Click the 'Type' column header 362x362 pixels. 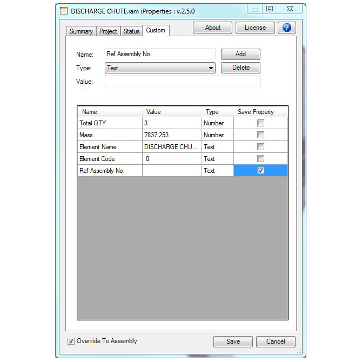click(218, 112)
